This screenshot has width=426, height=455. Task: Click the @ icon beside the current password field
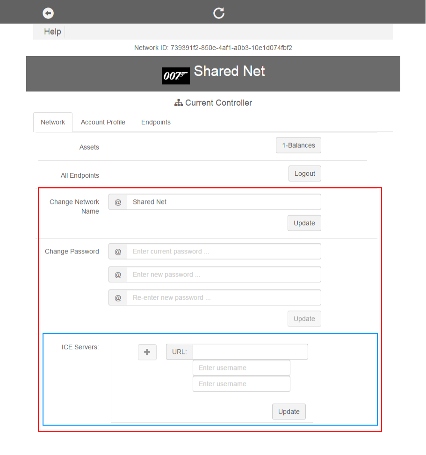[118, 251]
